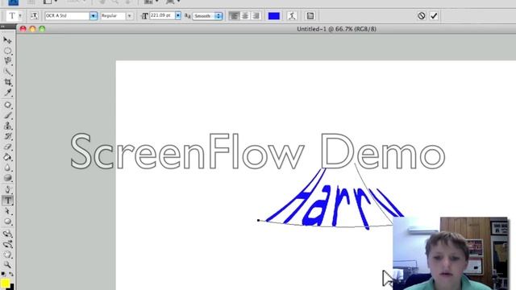Select the Move tool

pyautogui.click(x=7, y=40)
